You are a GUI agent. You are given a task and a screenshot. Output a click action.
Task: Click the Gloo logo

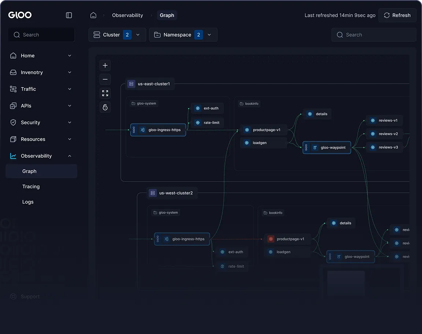point(20,15)
